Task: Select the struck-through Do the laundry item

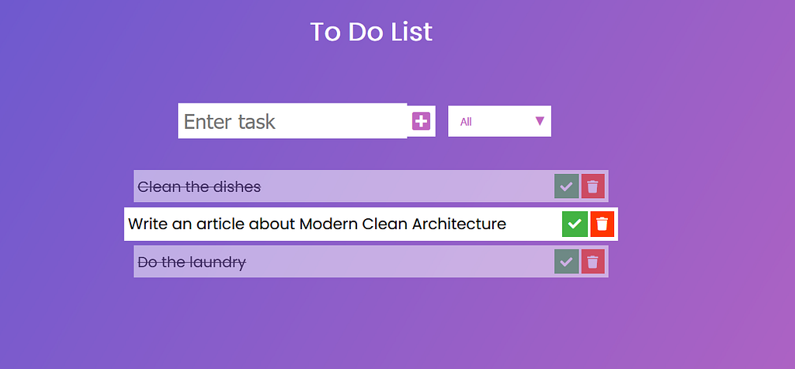Action: pyautogui.click(x=192, y=263)
